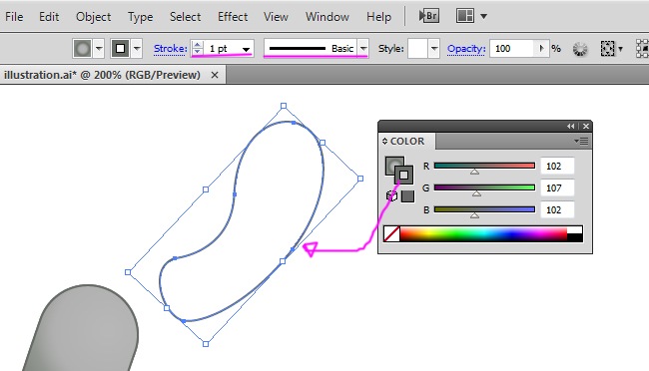Click the white swatch at spectrum end
This screenshot has height=371, width=649.
pos(574,229)
